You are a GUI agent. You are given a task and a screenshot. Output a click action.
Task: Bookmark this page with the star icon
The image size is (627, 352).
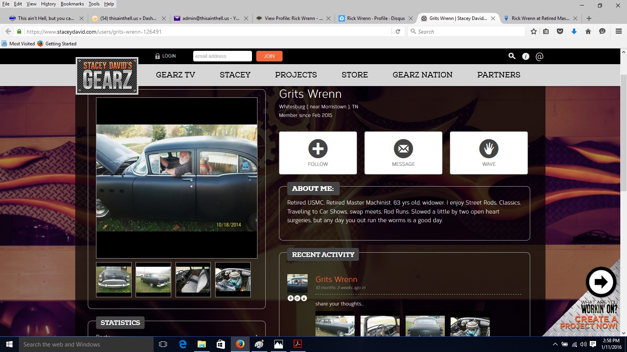[533, 32]
